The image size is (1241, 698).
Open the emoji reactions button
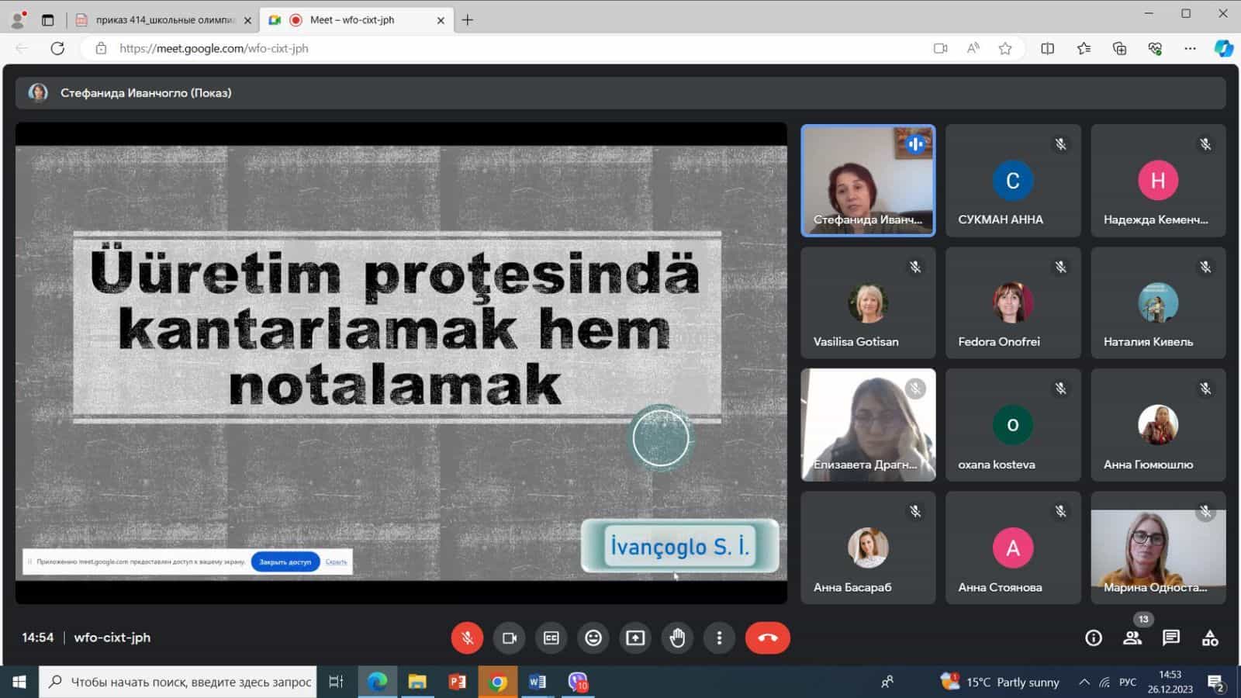click(x=593, y=638)
